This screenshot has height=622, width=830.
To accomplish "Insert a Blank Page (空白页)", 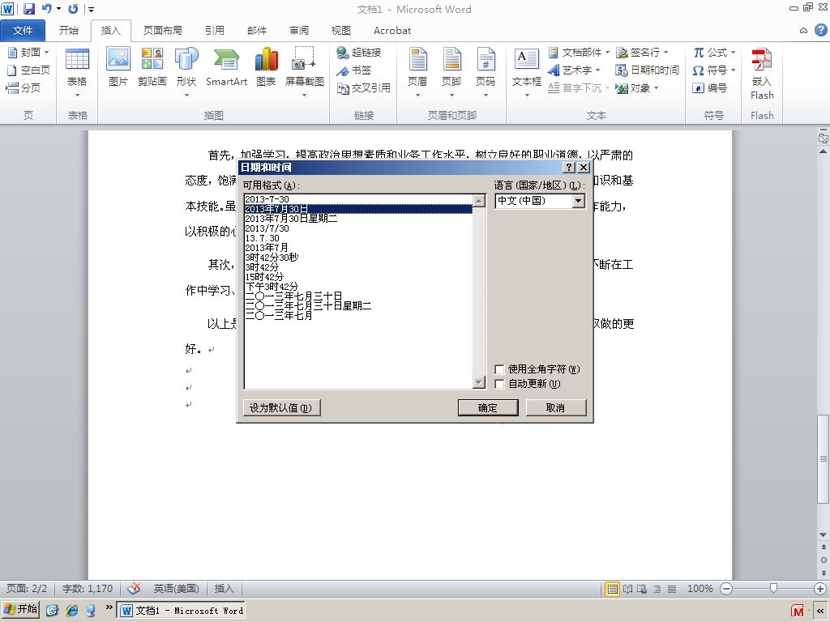I will click(x=28, y=70).
